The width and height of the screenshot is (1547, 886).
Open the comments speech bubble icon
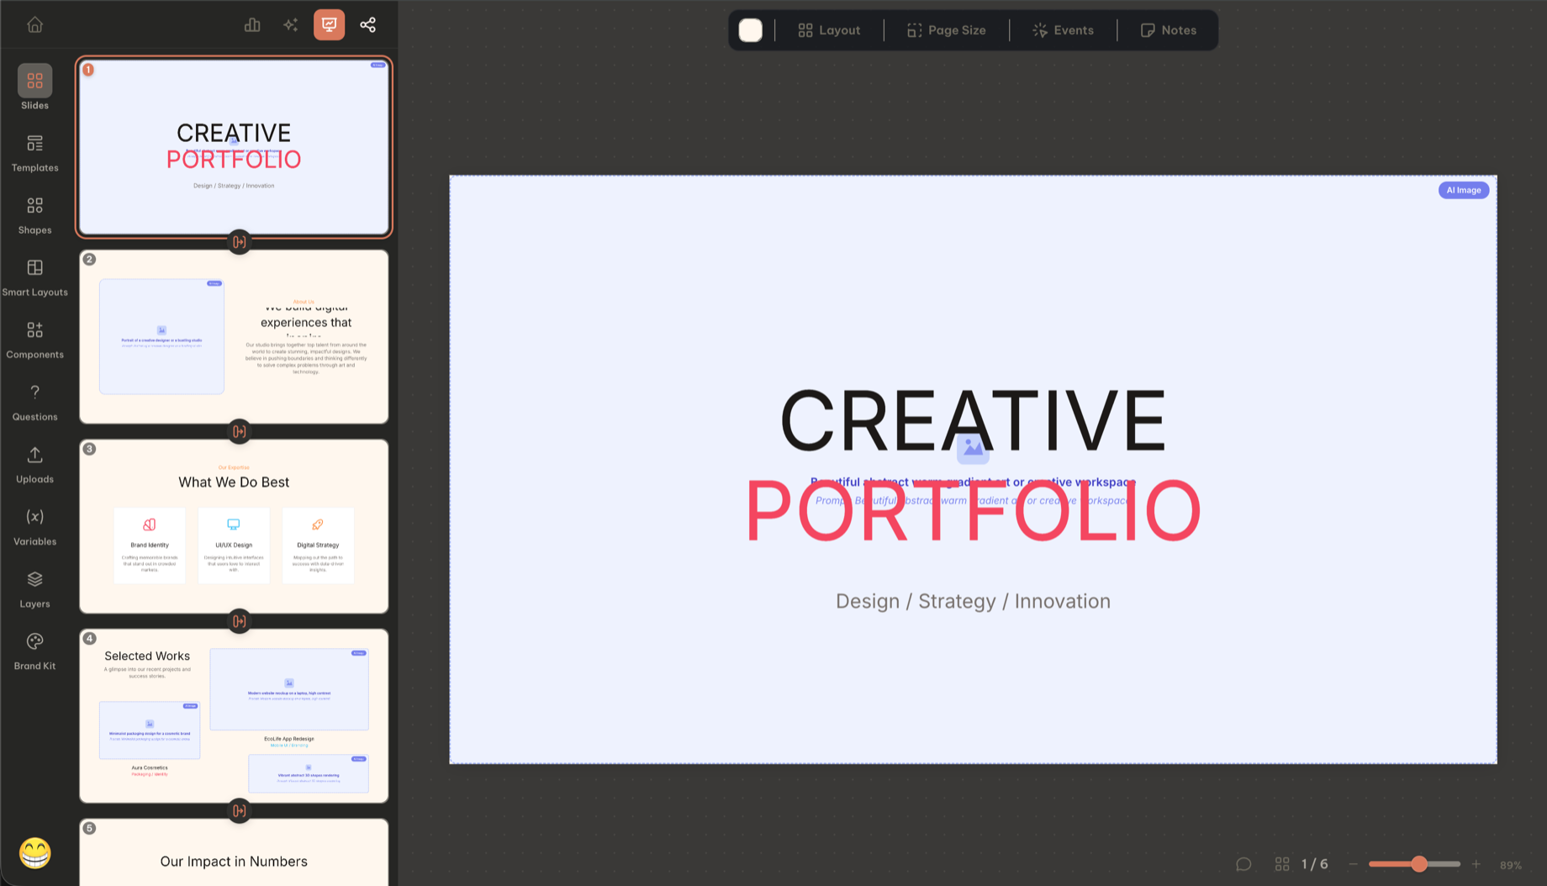point(1243,864)
